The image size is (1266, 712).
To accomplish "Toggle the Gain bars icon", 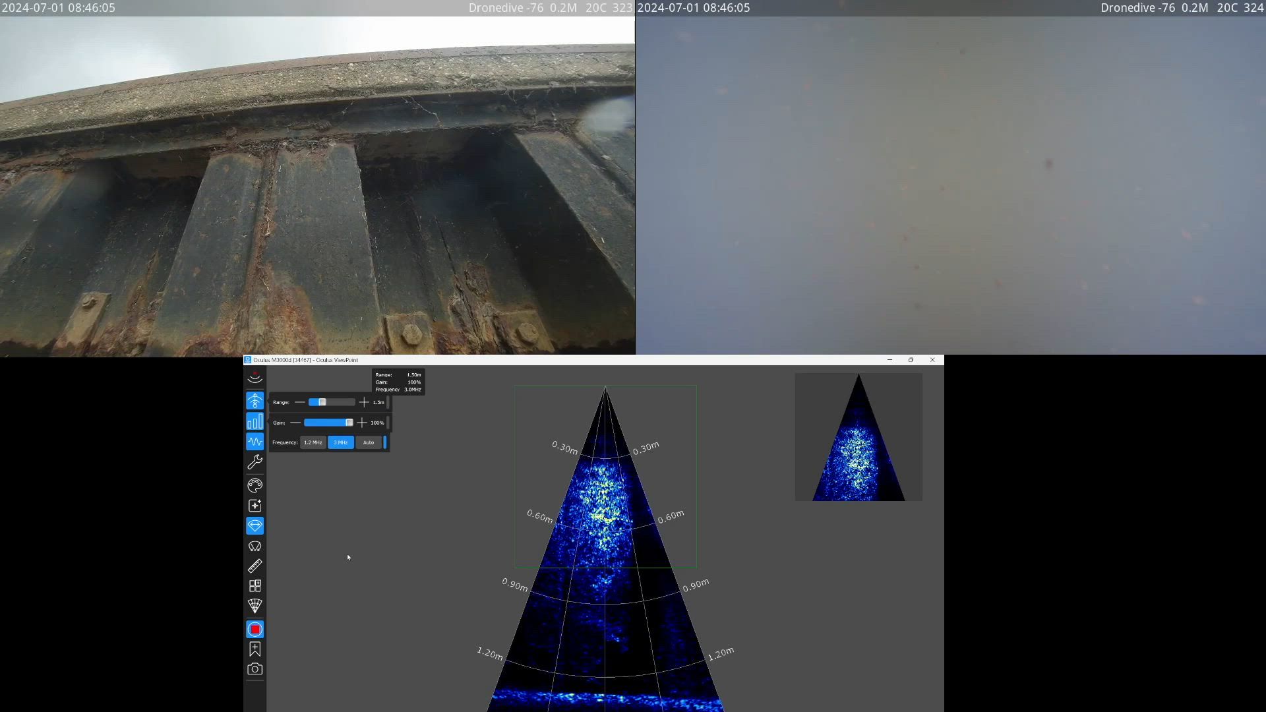I will click(255, 421).
